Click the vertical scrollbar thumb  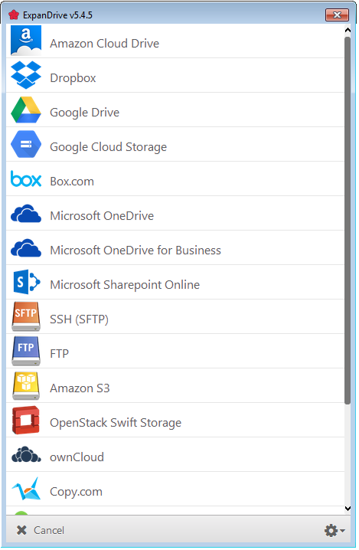coord(348,221)
